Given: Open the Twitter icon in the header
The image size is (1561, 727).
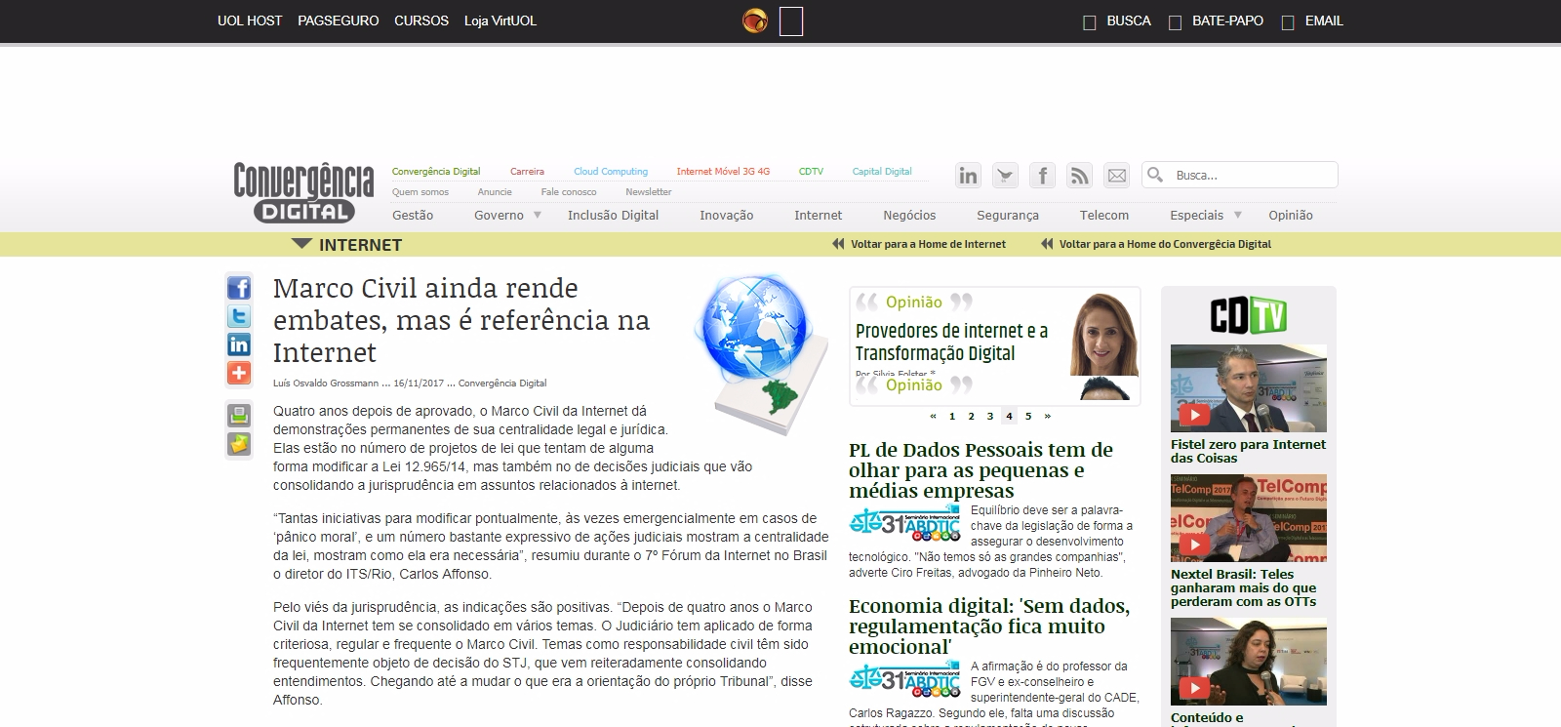Looking at the screenshot, I should [1005, 176].
